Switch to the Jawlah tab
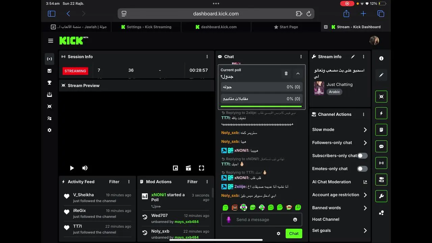Image resolution: width=432 pixels, height=243 pixels. [x=76, y=27]
